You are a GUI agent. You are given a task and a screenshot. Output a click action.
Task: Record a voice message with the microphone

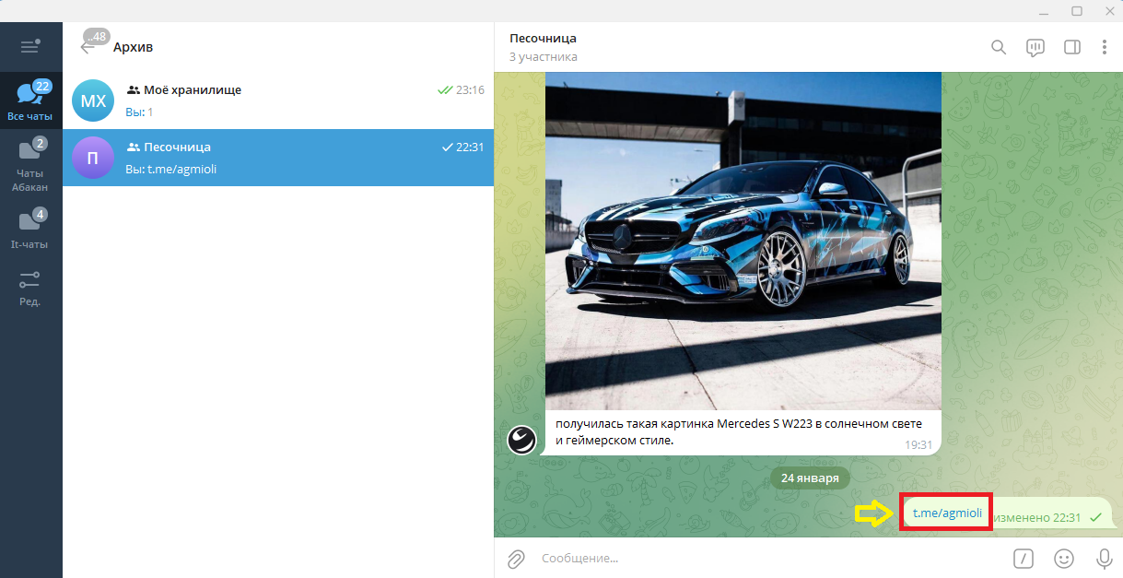[1104, 558]
